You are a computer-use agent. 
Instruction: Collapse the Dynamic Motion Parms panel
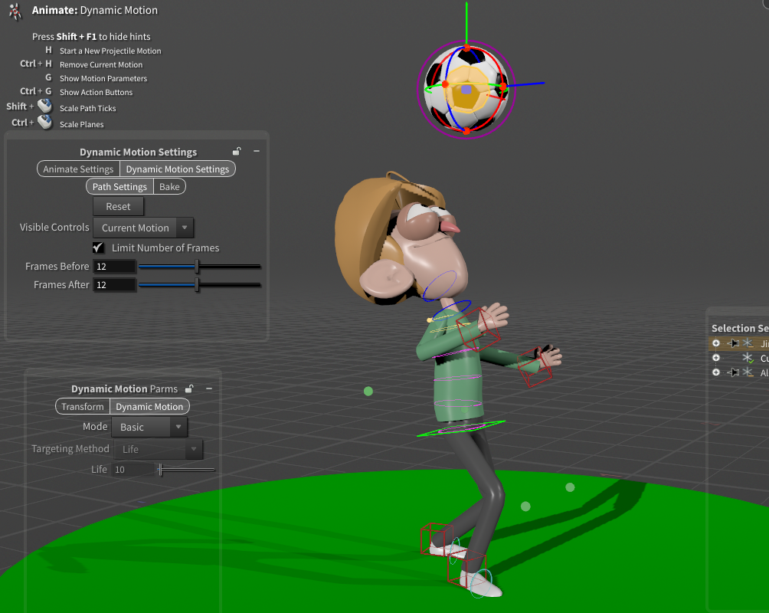point(209,388)
